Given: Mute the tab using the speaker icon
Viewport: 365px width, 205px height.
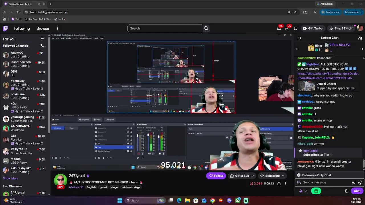Looking at the screenshot, I should (39, 4).
